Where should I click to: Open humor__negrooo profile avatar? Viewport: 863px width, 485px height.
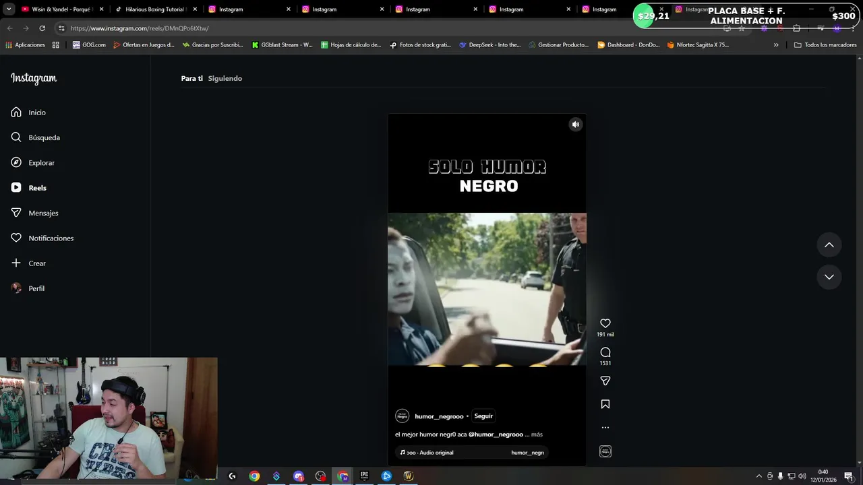coord(403,416)
